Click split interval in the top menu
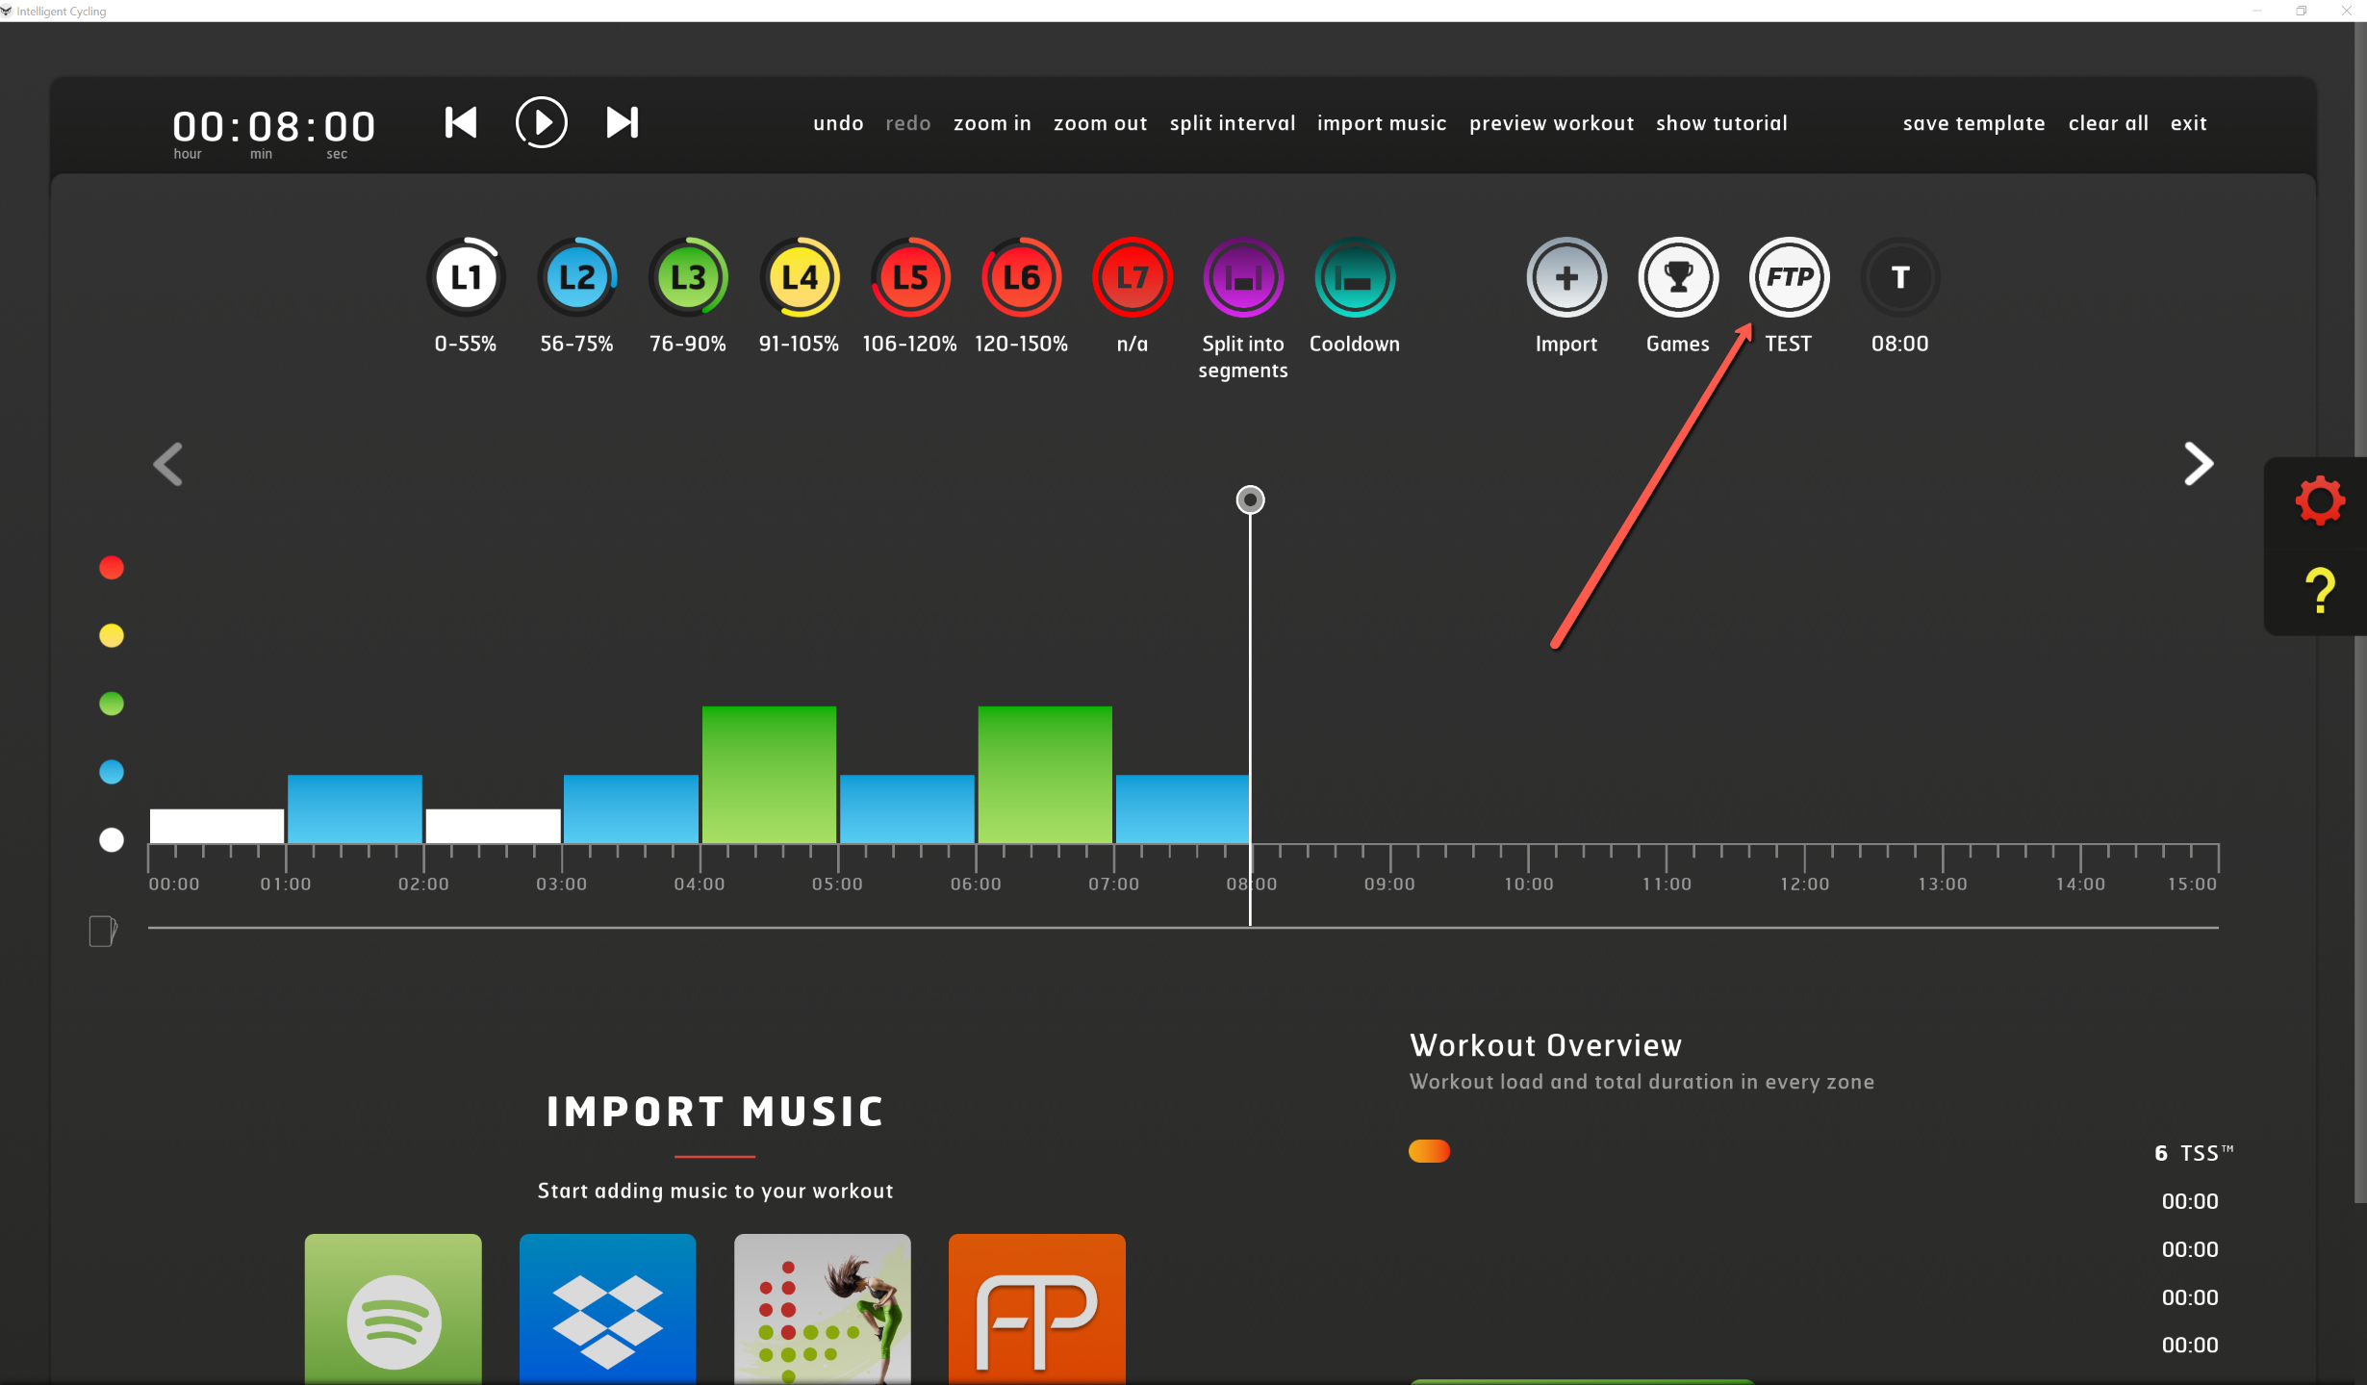Viewport: 2367px width, 1385px height. click(x=1232, y=123)
